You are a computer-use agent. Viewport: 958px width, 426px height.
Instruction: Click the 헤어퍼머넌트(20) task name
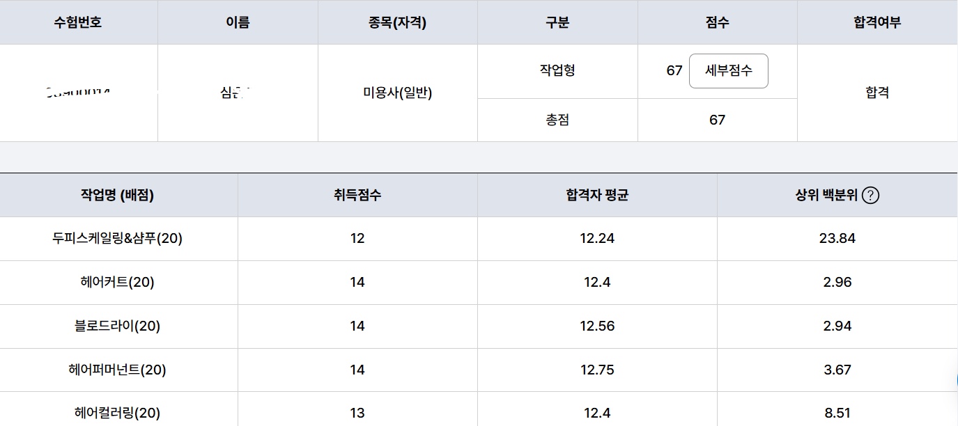(x=117, y=370)
